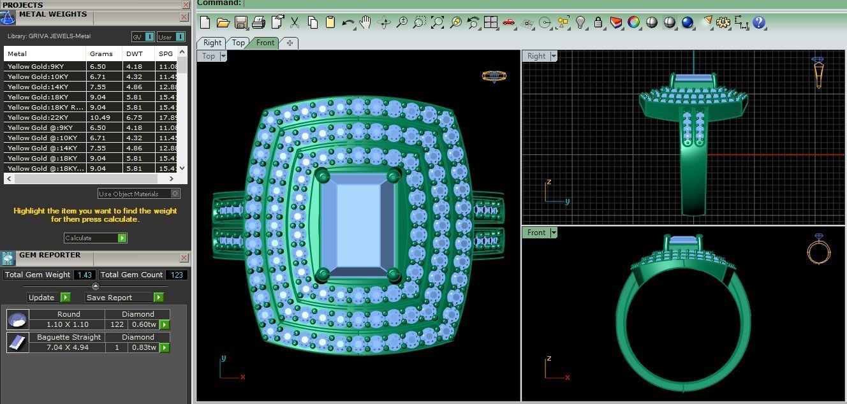This screenshot has width=847, height=404.
Task: Select the shaded sphere display icon
Action: click(651, 23)
